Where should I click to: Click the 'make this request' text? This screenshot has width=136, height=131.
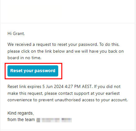point(25,94)
